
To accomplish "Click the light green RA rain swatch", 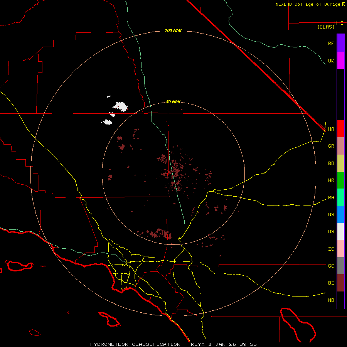I will pyautogui.click(x=340, y=197).
